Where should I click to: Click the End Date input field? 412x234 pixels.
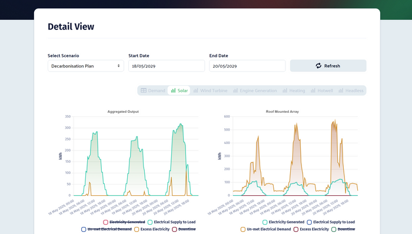pos(247,66)
